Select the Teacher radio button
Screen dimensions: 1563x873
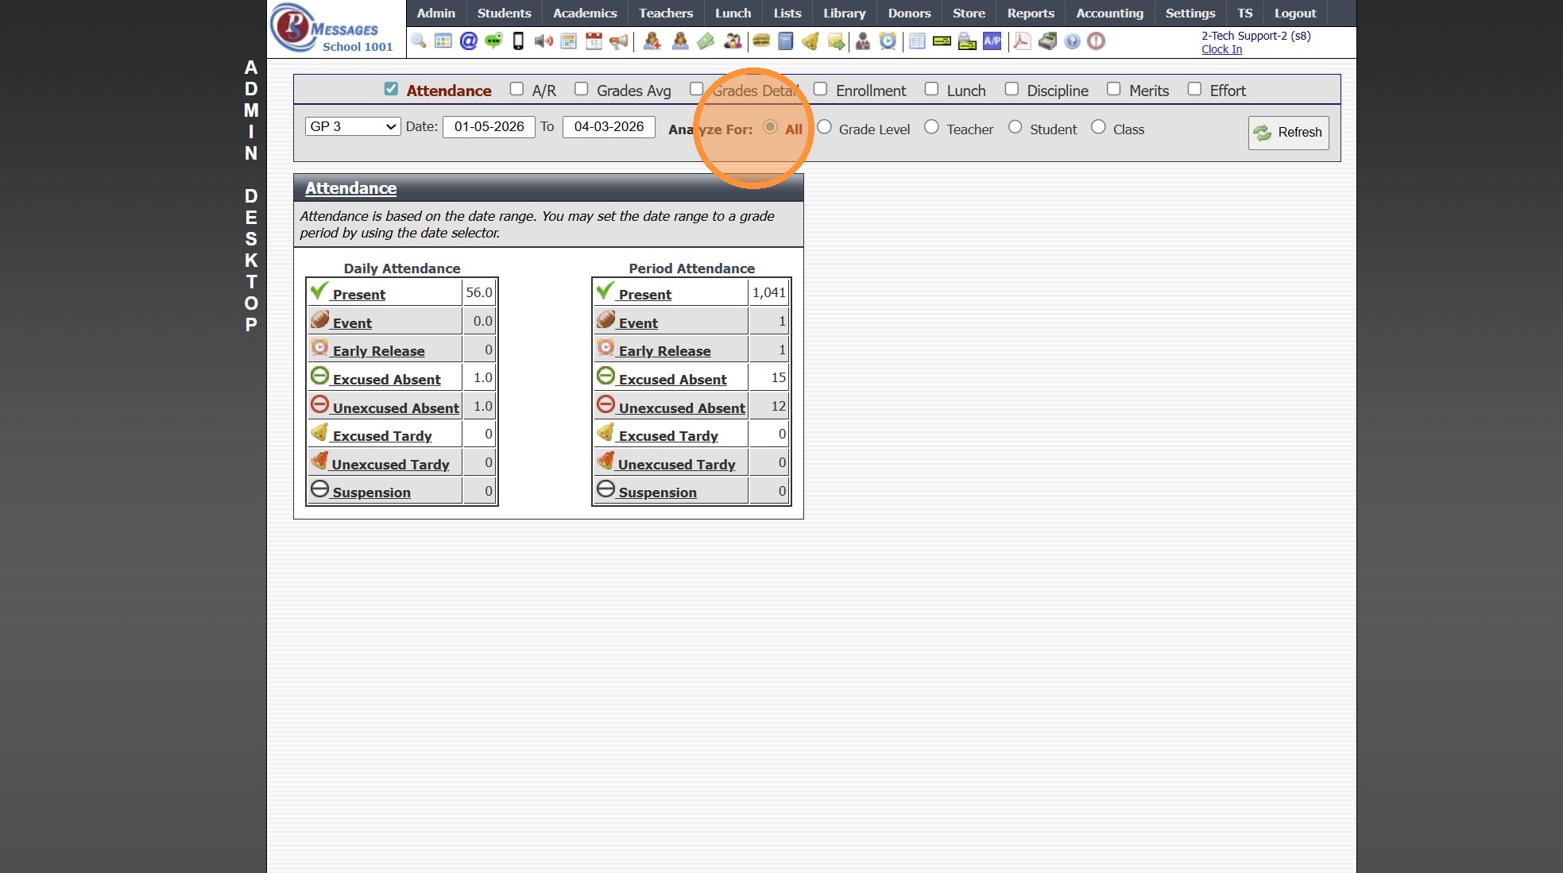point(932,127)
